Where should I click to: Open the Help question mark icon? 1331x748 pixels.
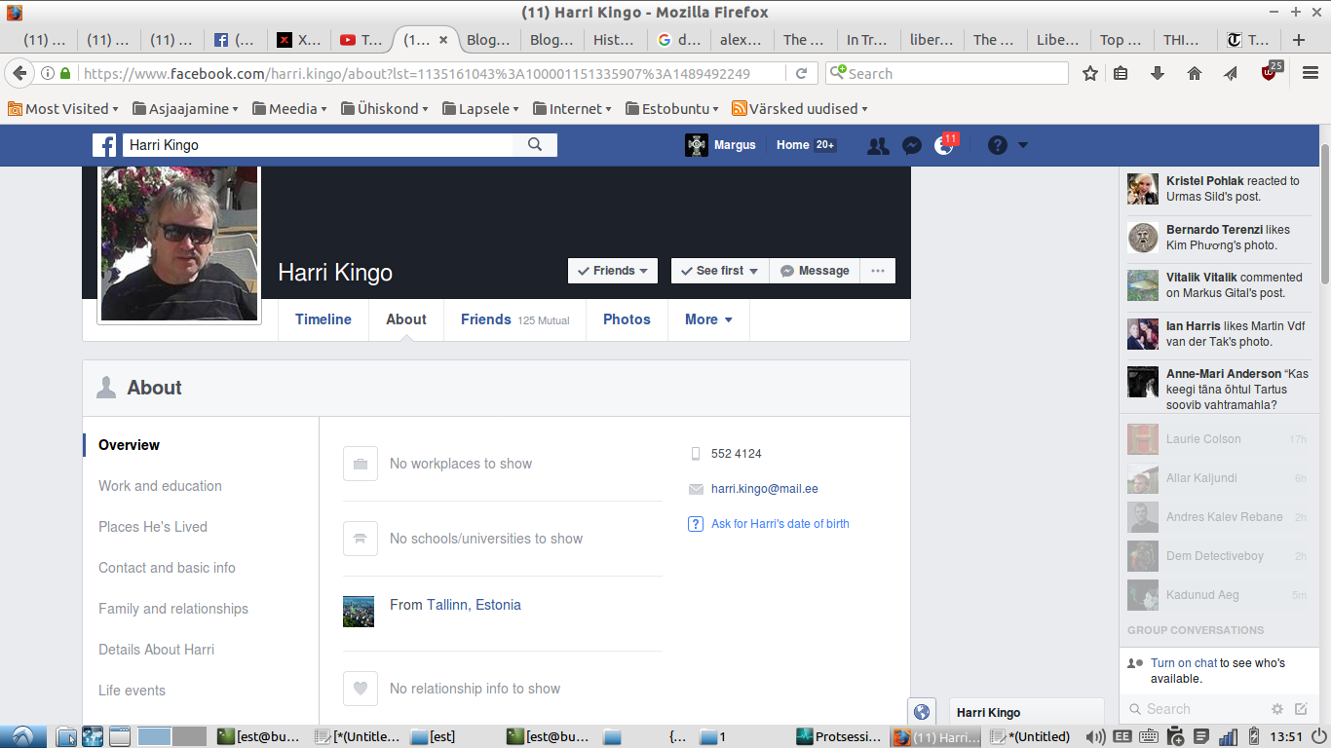[997, 145]
